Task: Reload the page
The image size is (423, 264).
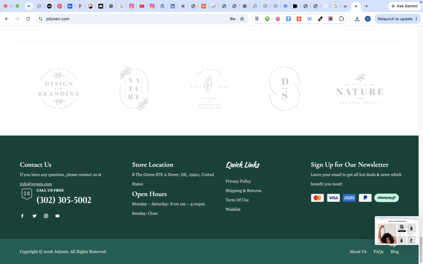Action: [x=28, y=19]
